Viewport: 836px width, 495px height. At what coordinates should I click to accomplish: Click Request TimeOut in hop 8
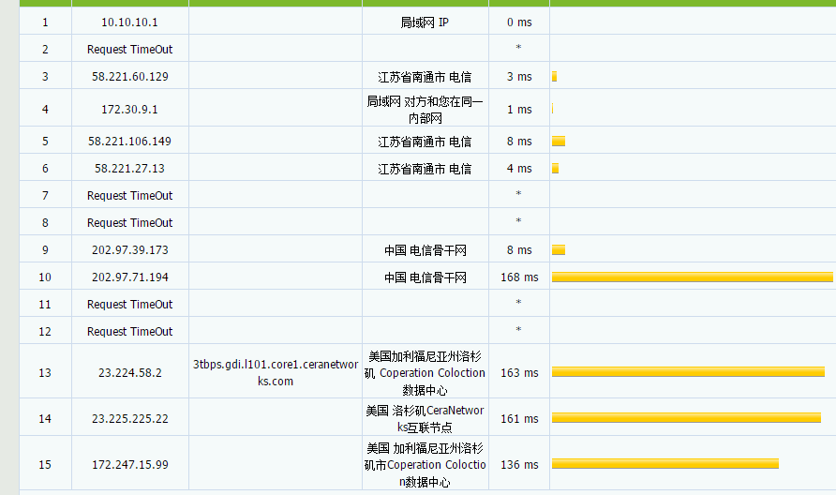[129, 223]
